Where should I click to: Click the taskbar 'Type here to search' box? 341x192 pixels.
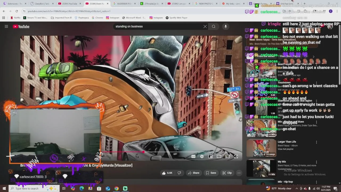click(34, 189)
